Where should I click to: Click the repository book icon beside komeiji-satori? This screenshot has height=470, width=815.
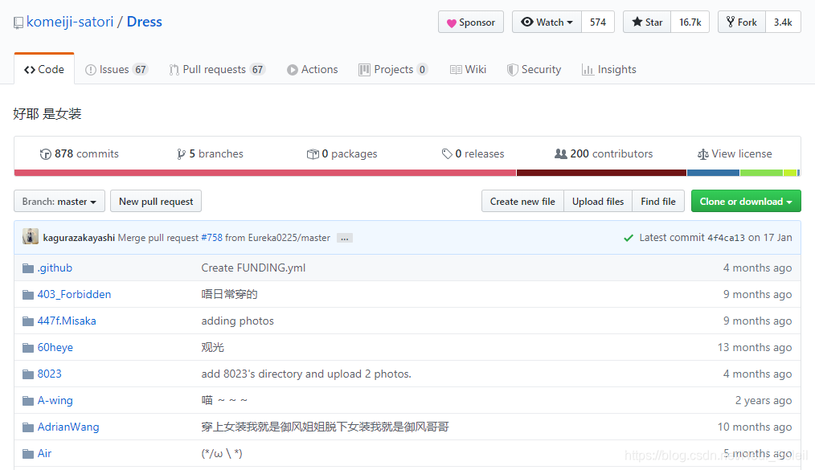(18, 22)
